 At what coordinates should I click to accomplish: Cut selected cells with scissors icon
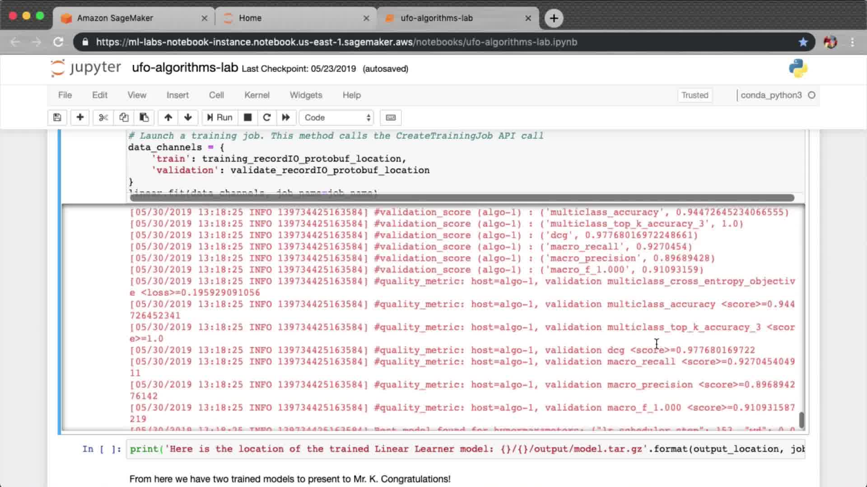pyautogui.click(x=103, y=118)
